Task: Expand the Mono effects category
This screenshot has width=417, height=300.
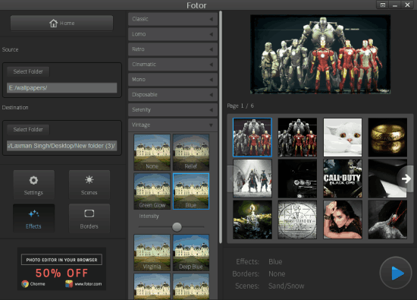Action: pos(173,80)
